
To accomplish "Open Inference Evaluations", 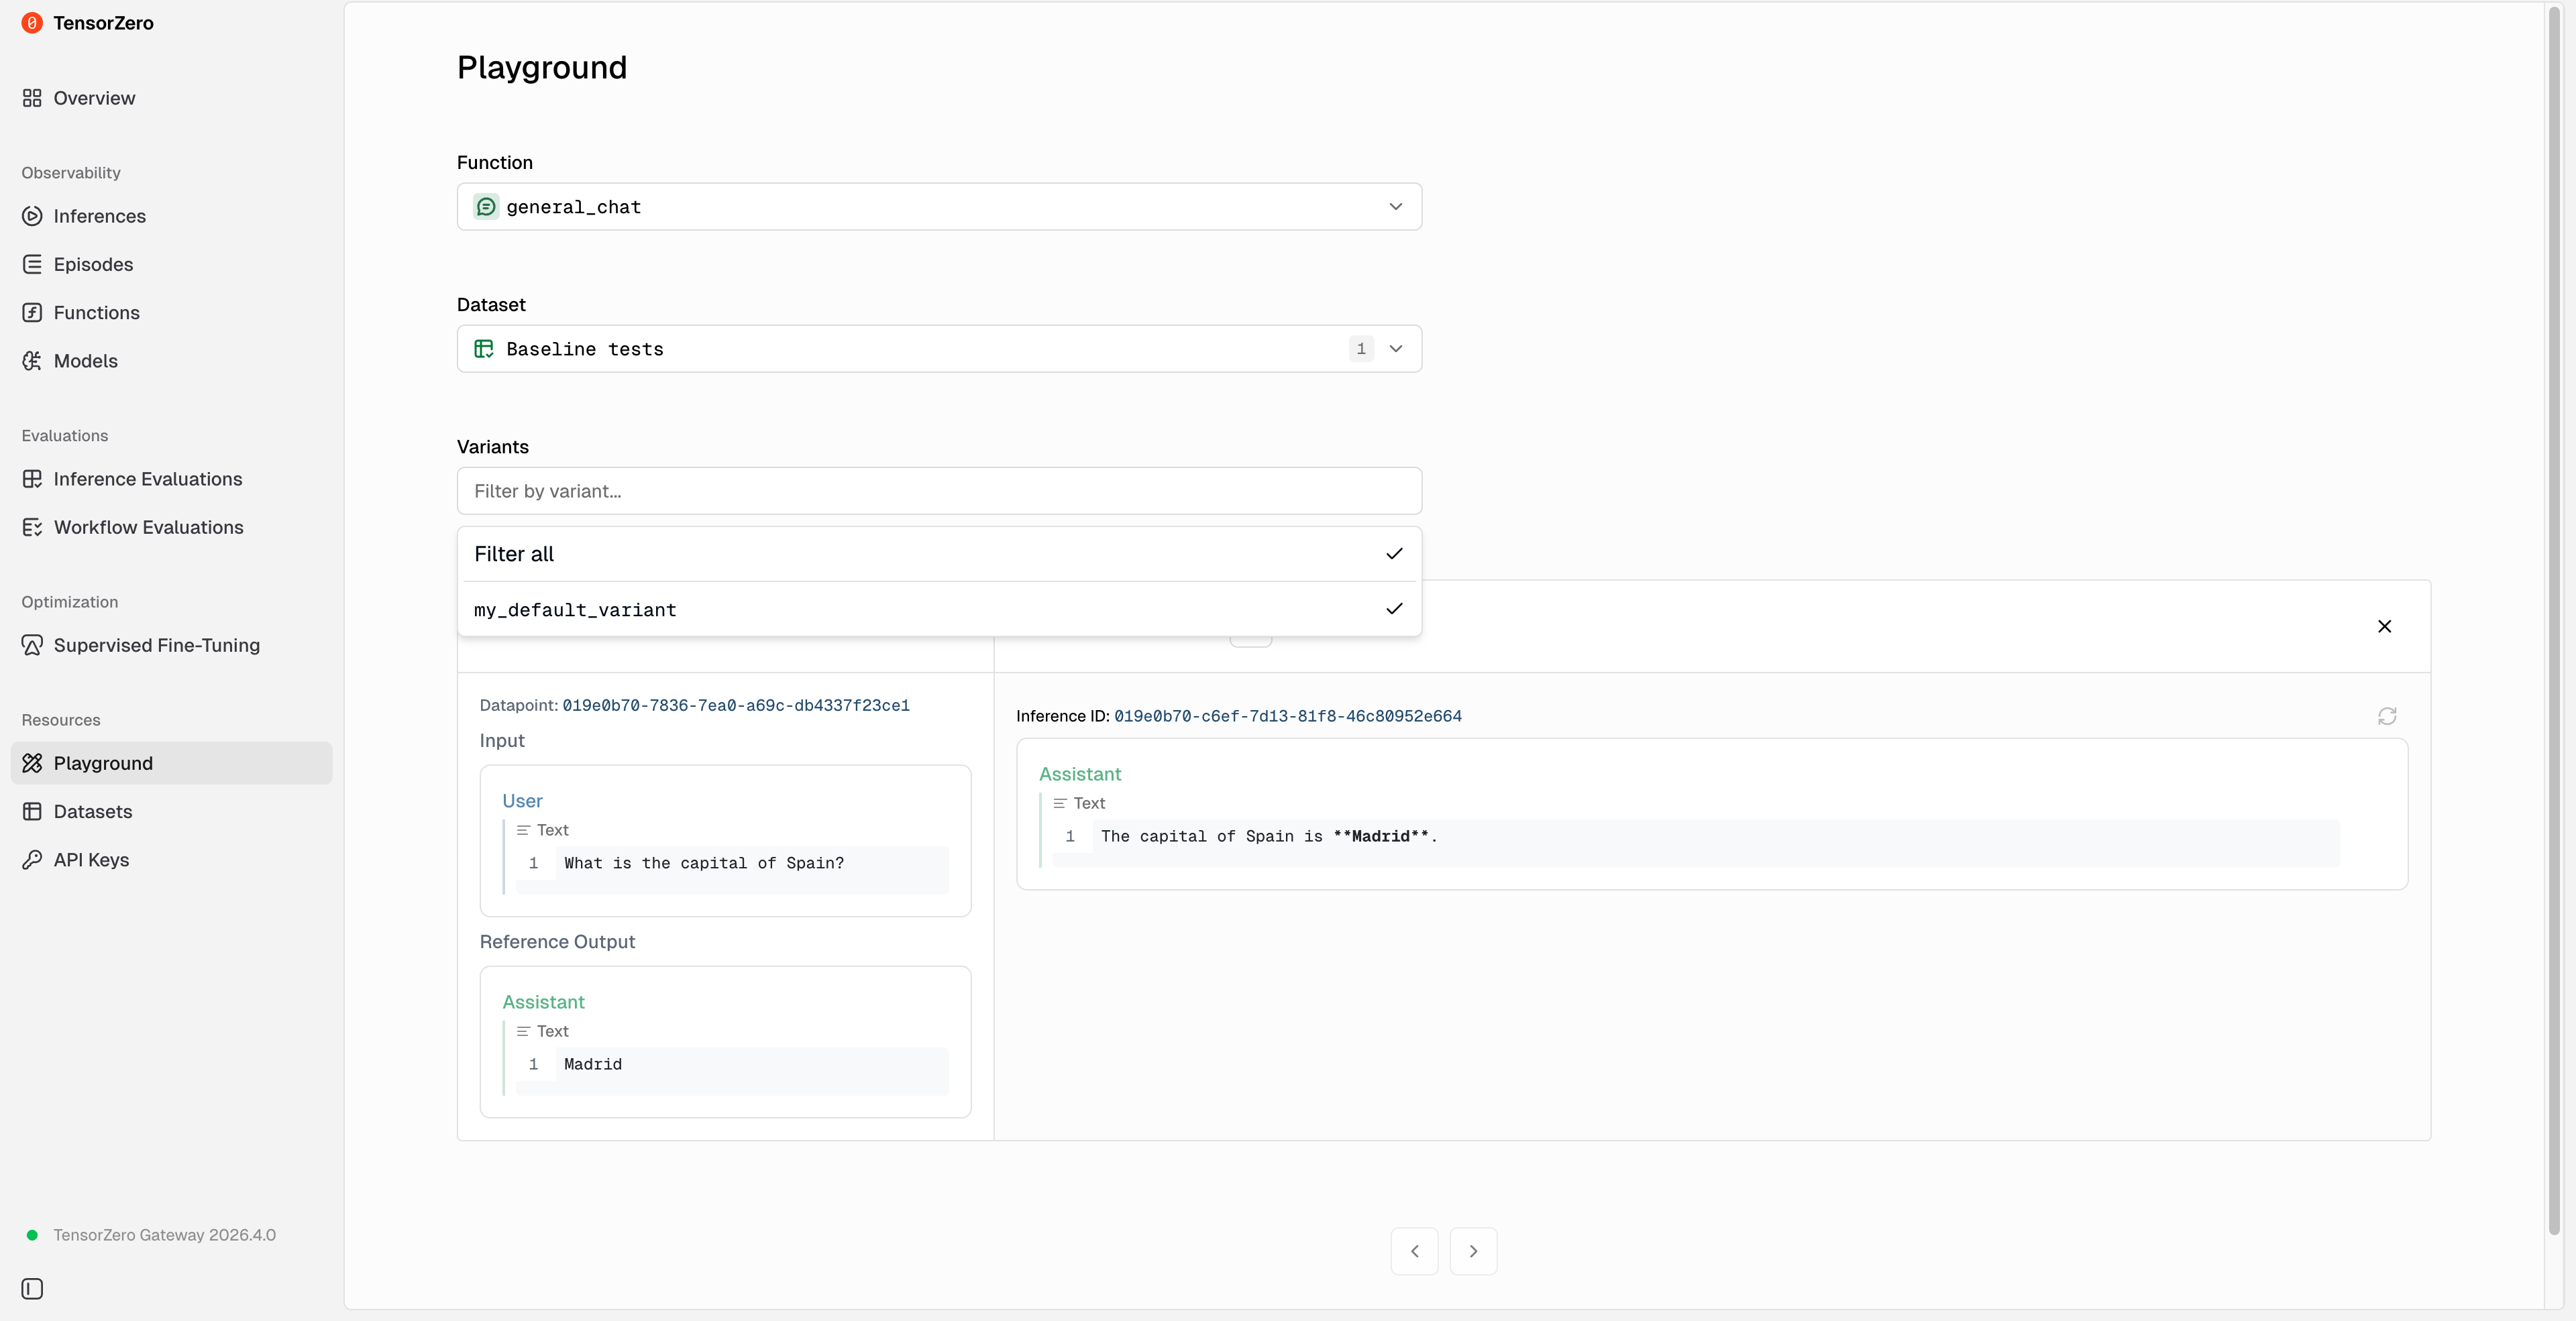I will (x=147, y=479).
